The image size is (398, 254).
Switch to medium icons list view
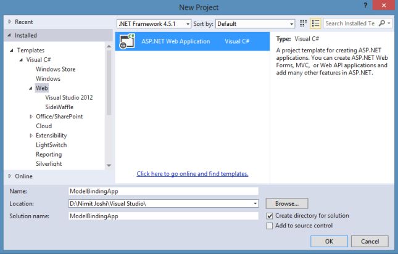click(x=315, y=23)
